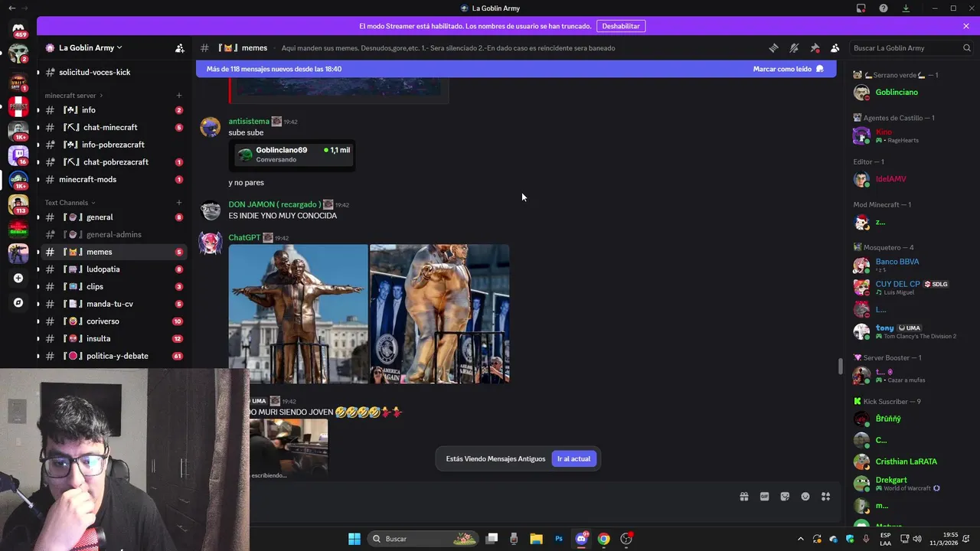Toggle the member list icon
Viewport: 980px width, 551px height.
835,47
